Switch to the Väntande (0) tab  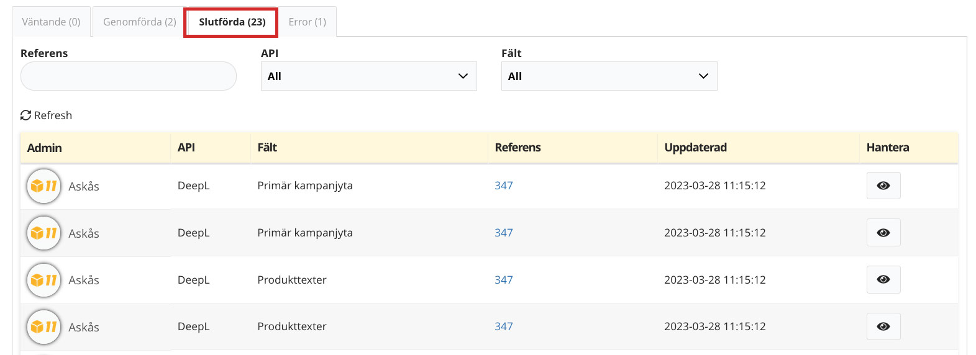tap(52, 22)
